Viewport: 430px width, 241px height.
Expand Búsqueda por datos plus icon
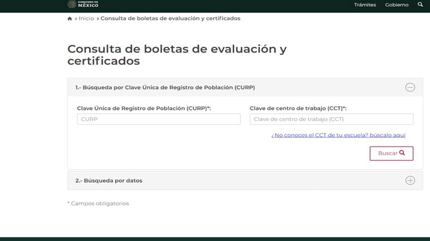click(x=410, y=180)
